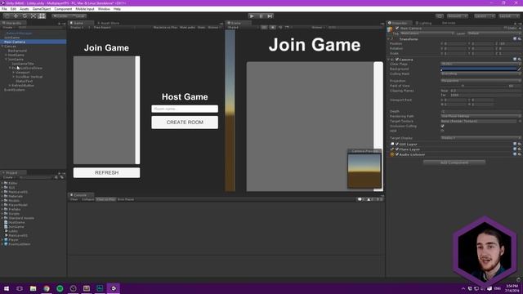523x294 pixels.
Task: Open the File menu
Action: click(4, 9)
